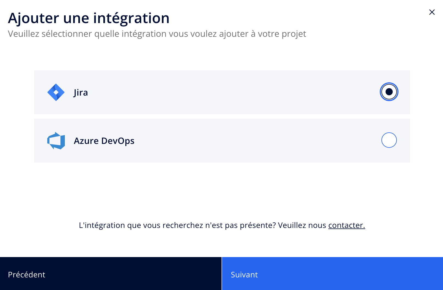
Task: Select the Azure DevOps radio button
Action: pos(389,140)
